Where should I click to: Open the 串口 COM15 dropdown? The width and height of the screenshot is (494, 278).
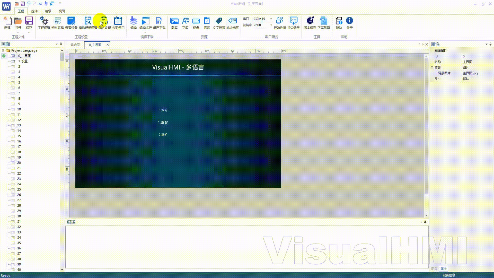[271, 19]
